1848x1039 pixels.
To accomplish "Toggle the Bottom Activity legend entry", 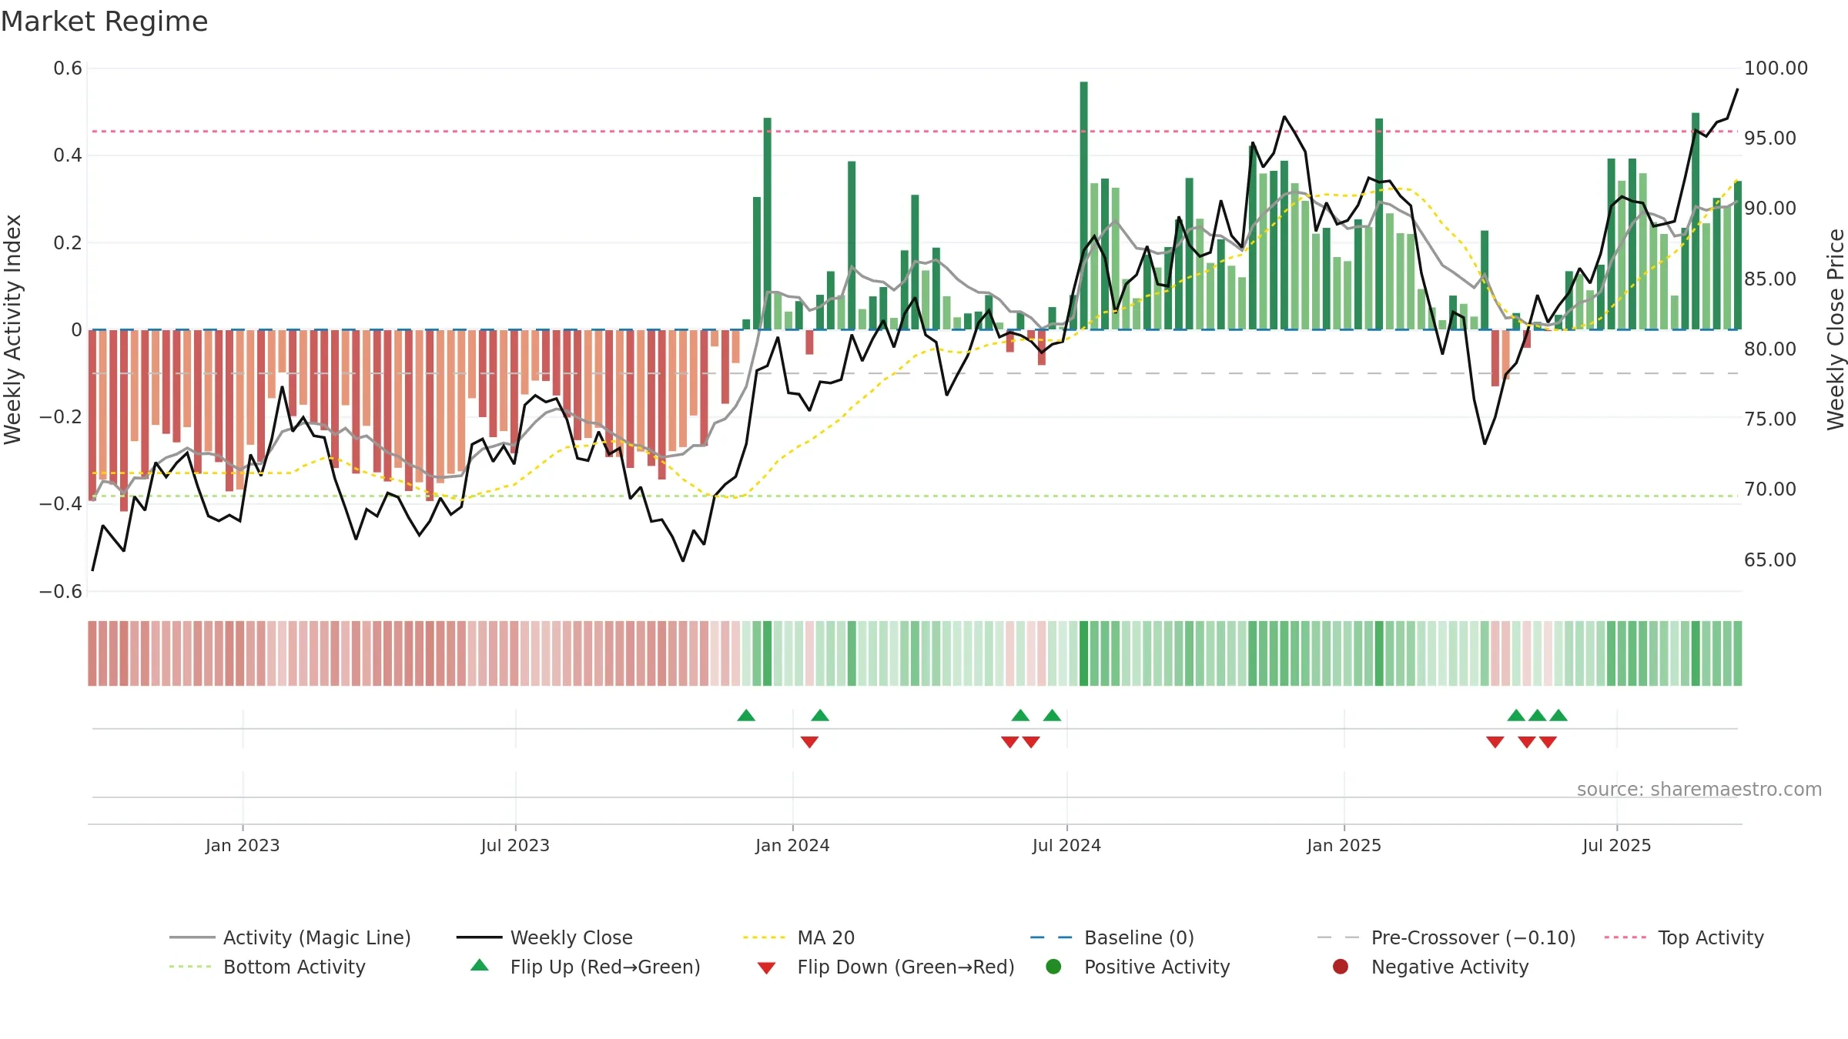I will click(267, 967).
